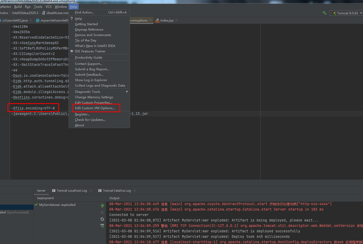This screenshot has height=244, width=363.
Task: Open the About dialog entry
Action: coord(99,125)
